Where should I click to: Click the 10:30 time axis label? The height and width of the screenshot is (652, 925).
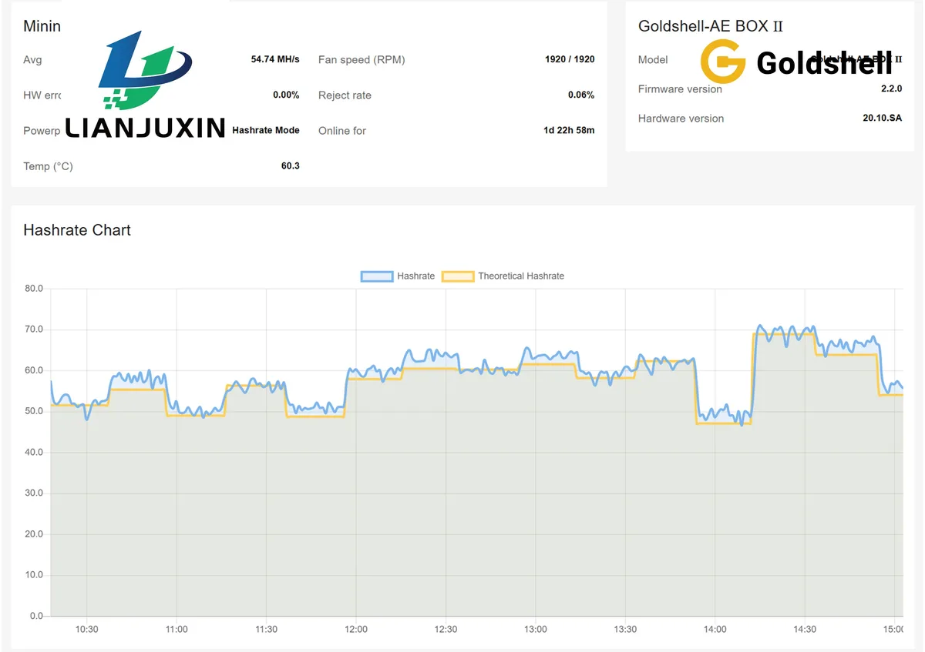tap(86, 629)
